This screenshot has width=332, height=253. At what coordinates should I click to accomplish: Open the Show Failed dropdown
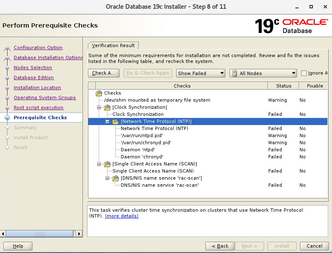200,73
